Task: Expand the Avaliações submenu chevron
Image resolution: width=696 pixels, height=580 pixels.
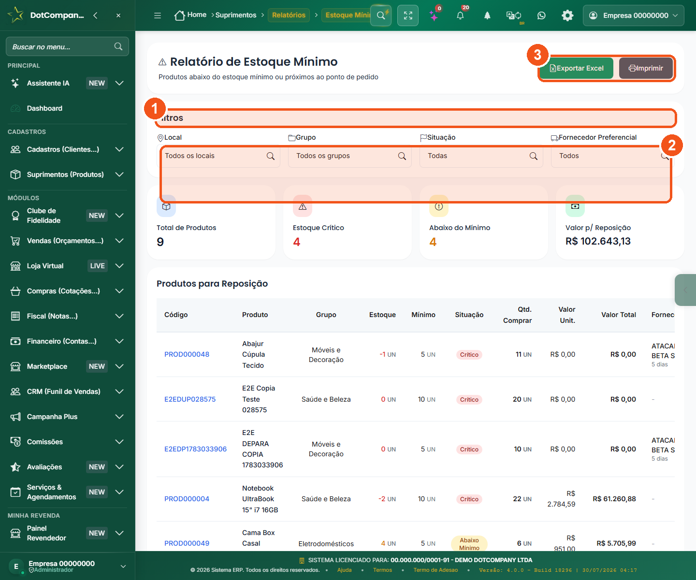Action: coord(119,467)
